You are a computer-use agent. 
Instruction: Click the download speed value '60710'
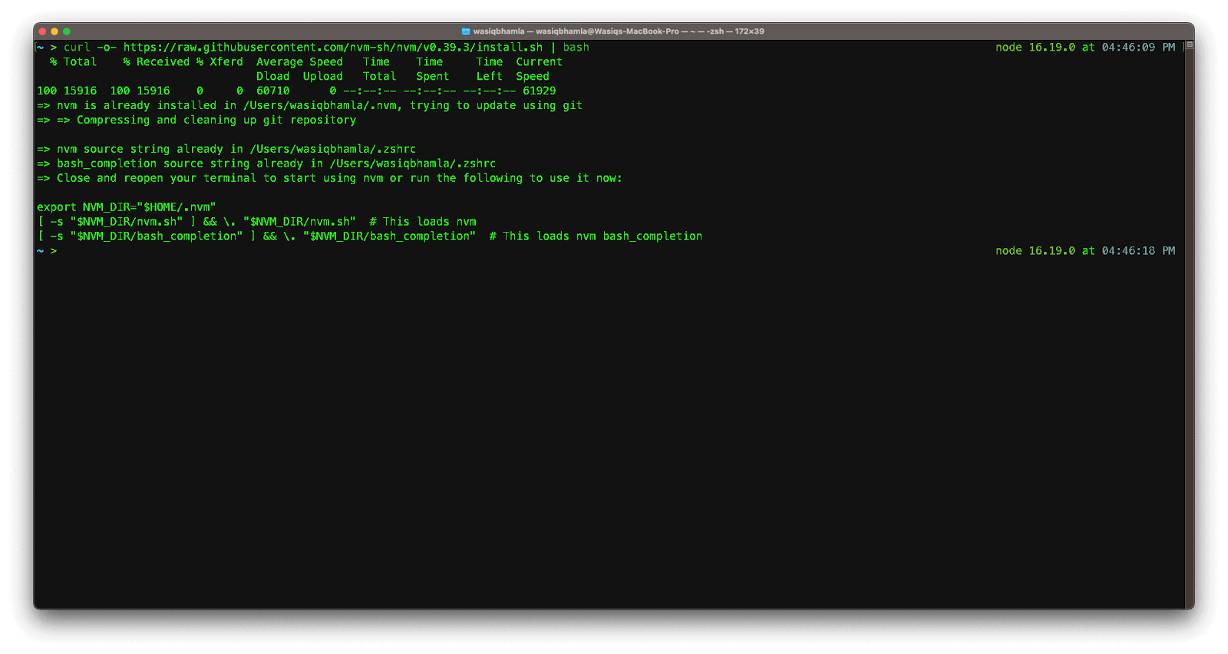pos(273,91)
